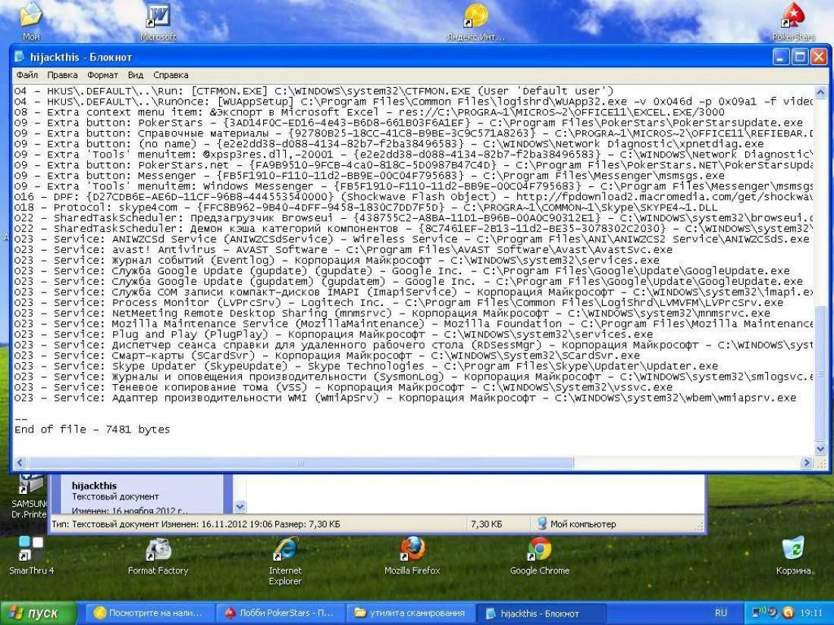Click the network connection tray icon
Image resolution: width=834 pixels, height=625 pixels.
click(760, 612)
